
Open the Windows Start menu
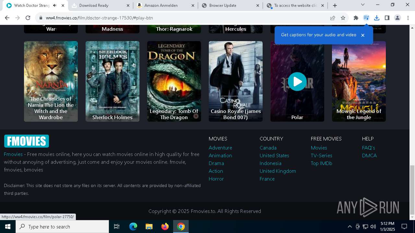click(x=8, y=227)
